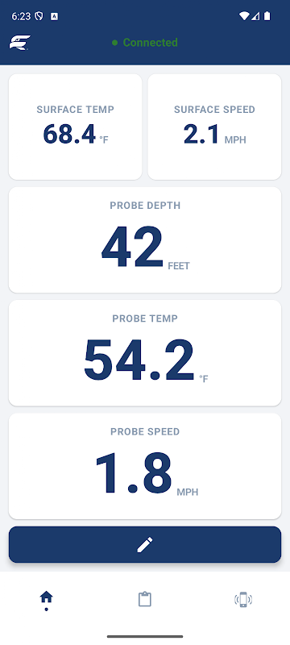290x645 pixels.
Task: Tap the pencil edit button
Action: click(145, 544)
